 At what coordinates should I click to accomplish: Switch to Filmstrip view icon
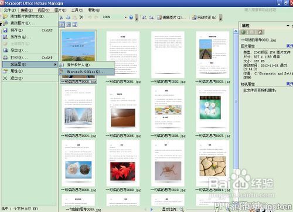pyautogui.click(x=69, y=25)
